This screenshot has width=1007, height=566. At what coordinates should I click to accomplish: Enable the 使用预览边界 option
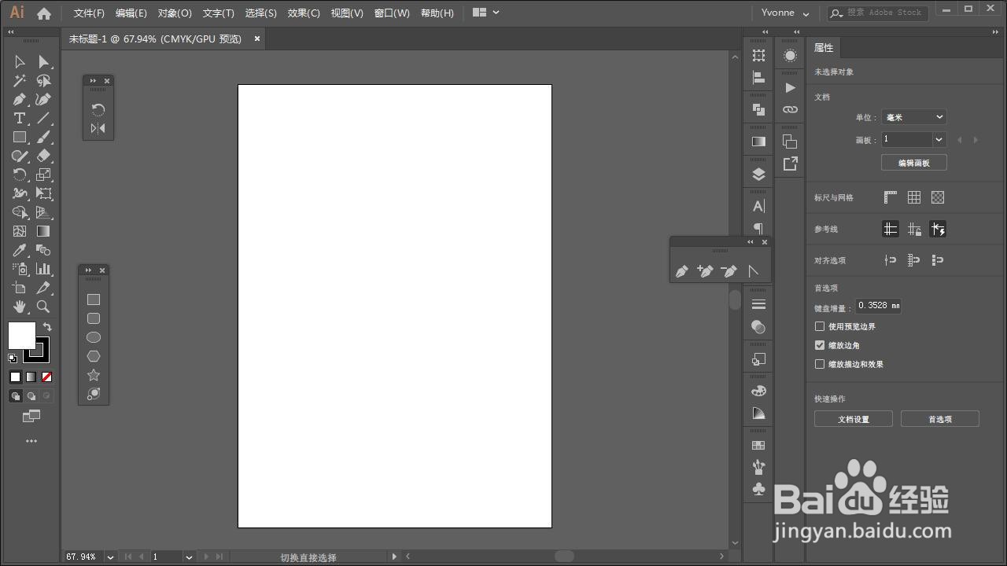[x=820, y=326]
